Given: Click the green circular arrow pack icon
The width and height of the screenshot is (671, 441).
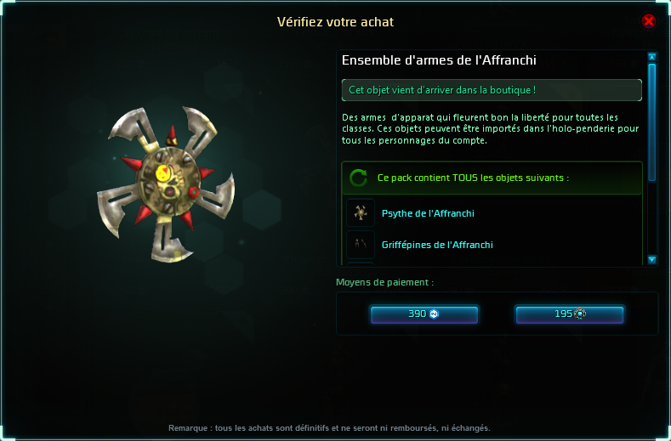Looking at the screenshot, I should (x=358, y=178).
